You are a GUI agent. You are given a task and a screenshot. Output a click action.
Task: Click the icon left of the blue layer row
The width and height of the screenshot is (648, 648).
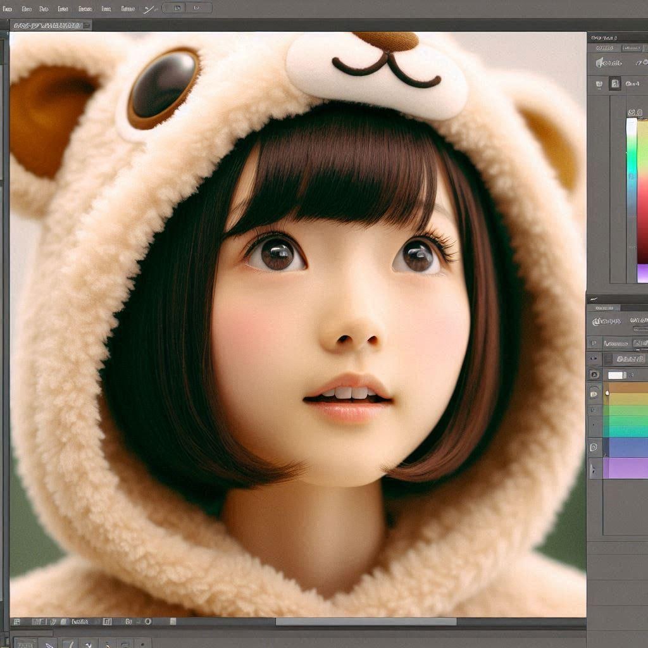pos(594,447)
